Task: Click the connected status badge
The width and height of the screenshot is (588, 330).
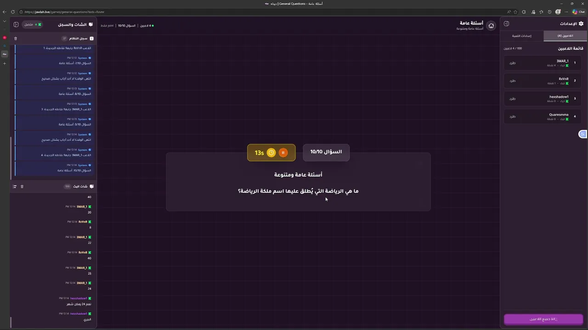Action: tap(32, 24)
